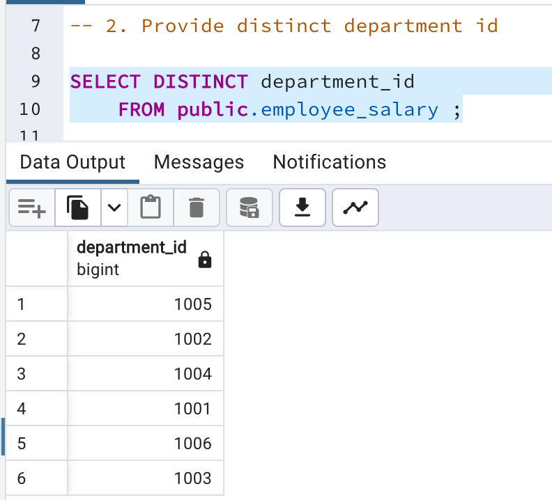Click the cell containing 1005
The image size is (552, 500).
(x=146, y=304)
